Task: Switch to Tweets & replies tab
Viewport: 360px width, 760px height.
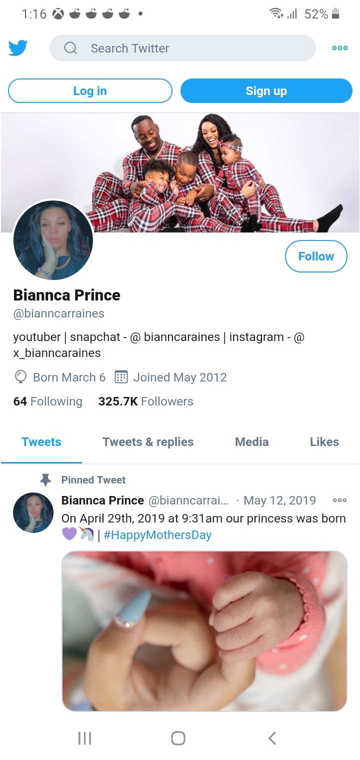Action: pos(148,442)
